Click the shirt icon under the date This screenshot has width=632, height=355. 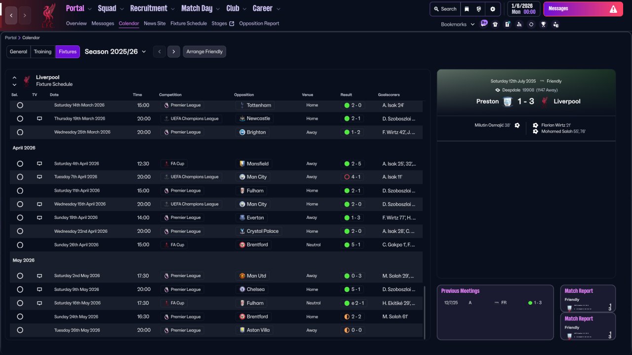495,24
